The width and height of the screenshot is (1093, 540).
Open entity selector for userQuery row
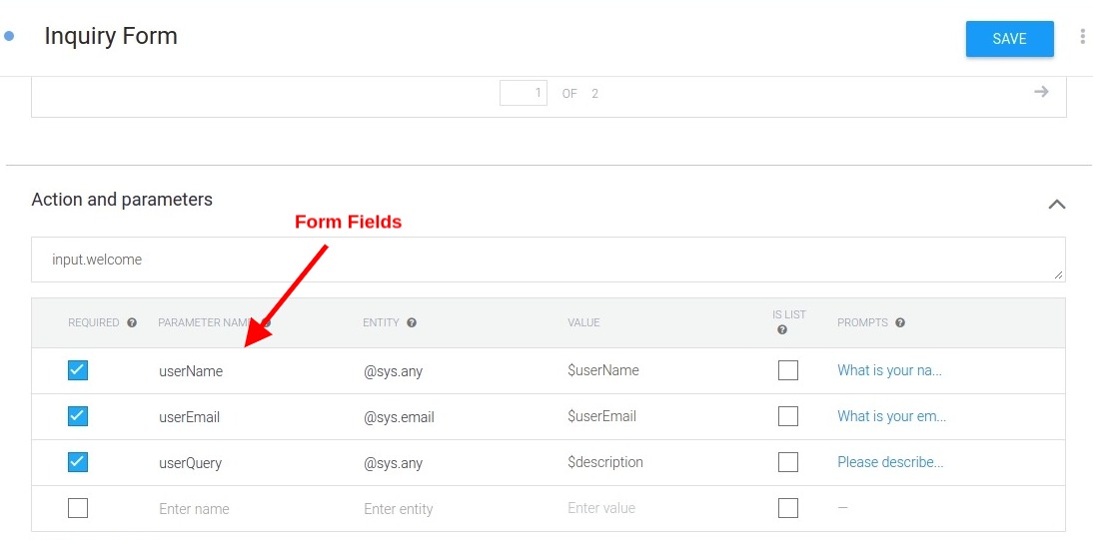394,463
